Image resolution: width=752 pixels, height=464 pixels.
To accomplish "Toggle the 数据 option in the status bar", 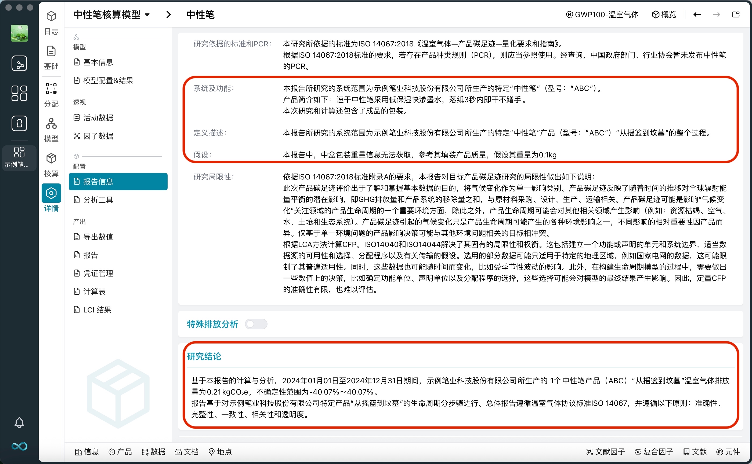I will tap(154, 452).
